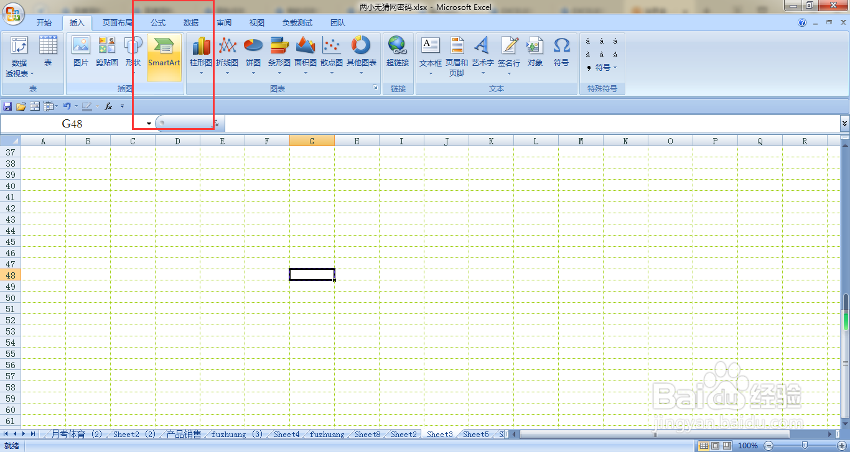This screenshot has height=452, width=850.
Task: Click Undo arrow in quick toolbar
Action: point(67,106)
